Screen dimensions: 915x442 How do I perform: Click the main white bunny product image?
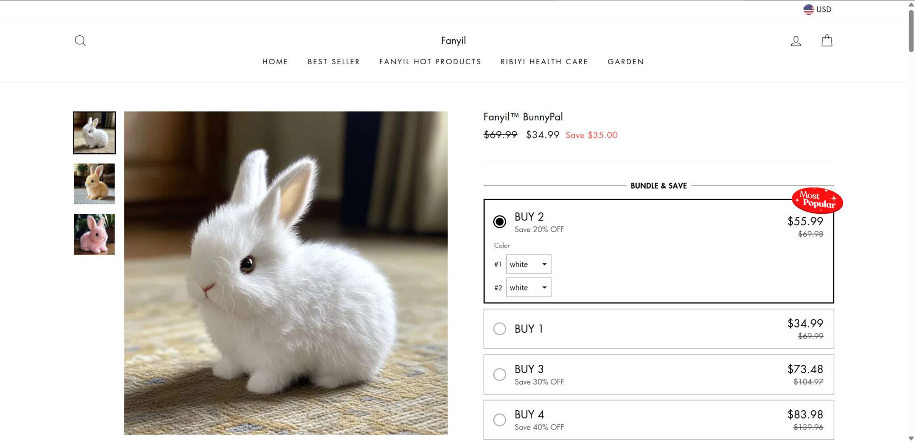[285, 273]
